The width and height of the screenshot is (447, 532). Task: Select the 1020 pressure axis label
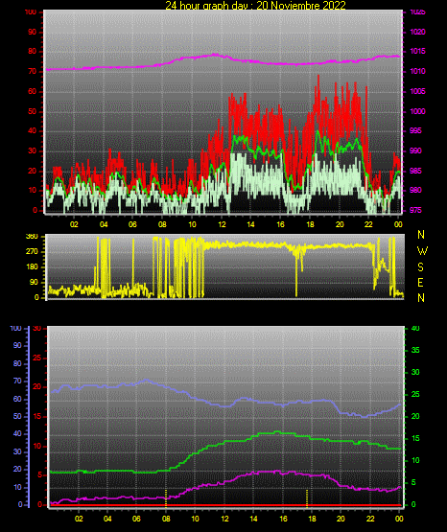point(417,32)
